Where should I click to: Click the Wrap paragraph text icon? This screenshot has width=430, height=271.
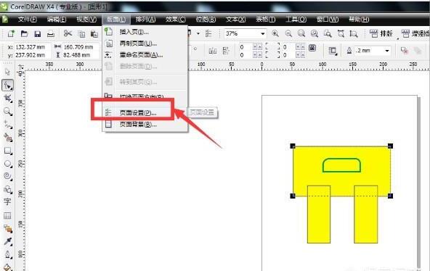point(333,51)
